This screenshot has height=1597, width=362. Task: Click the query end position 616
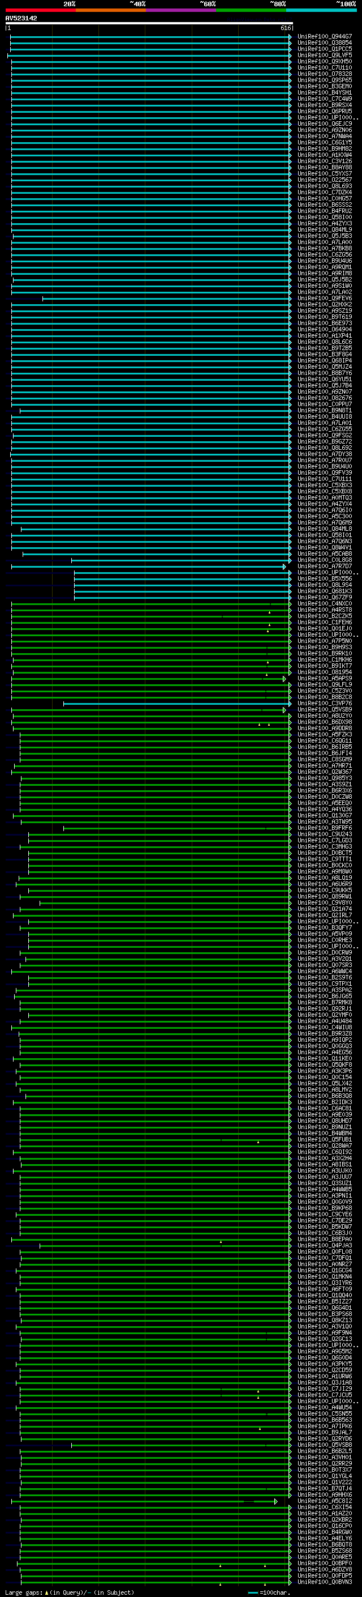(285, 28)
